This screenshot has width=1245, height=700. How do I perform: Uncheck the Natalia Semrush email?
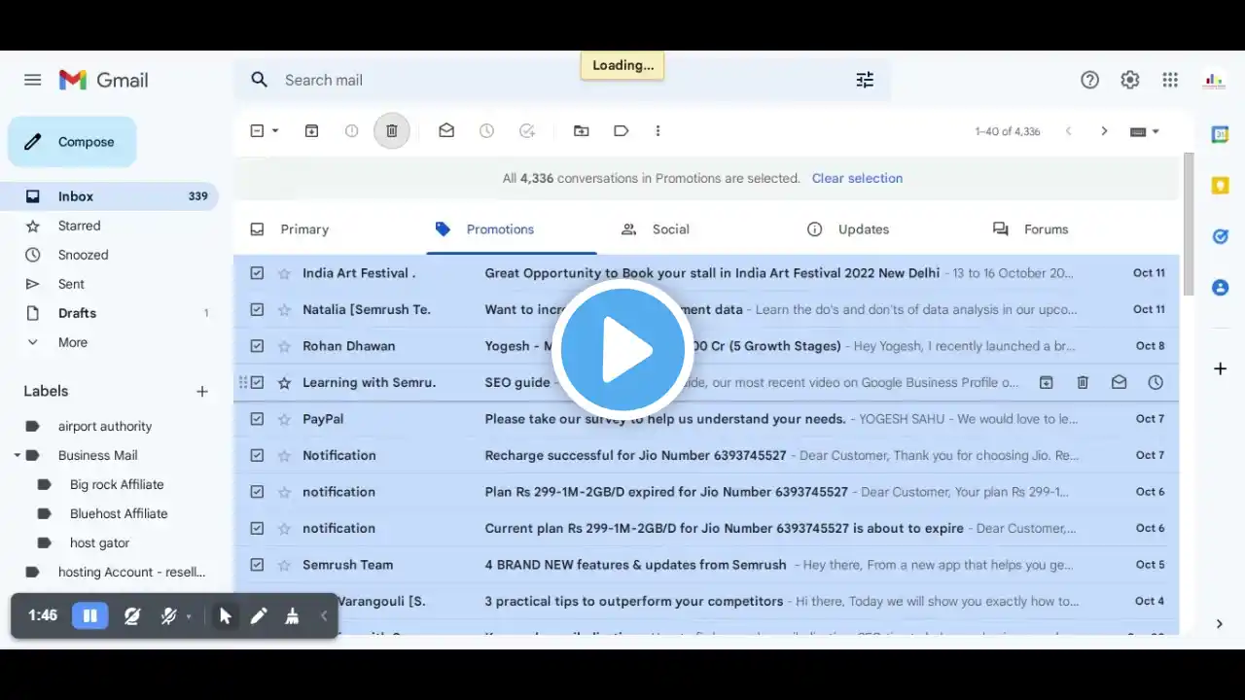point(257,309)
